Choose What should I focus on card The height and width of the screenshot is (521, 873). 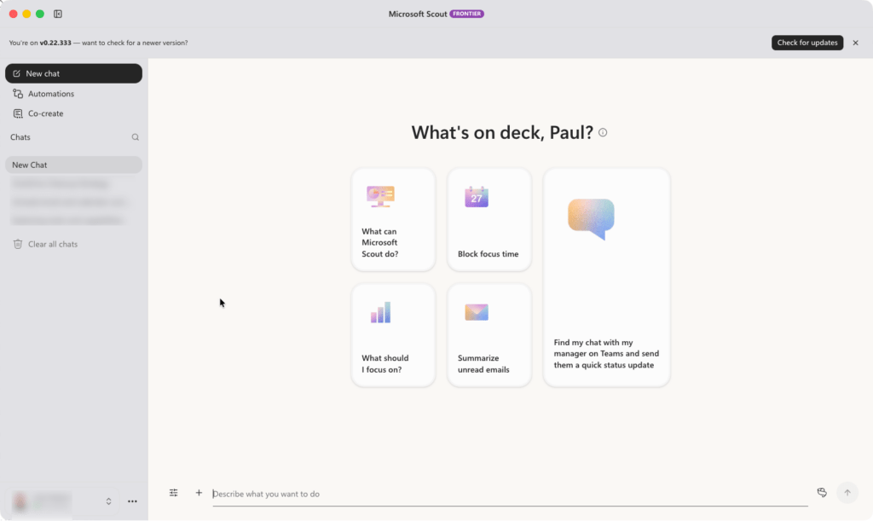[393, 336]
